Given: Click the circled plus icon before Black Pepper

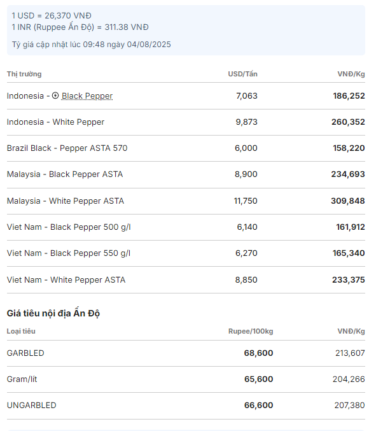Looking at the screenshot, I should tap(55, 95).
